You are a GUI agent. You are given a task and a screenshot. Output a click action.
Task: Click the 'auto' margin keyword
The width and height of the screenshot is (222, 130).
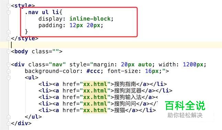point(145,65)
